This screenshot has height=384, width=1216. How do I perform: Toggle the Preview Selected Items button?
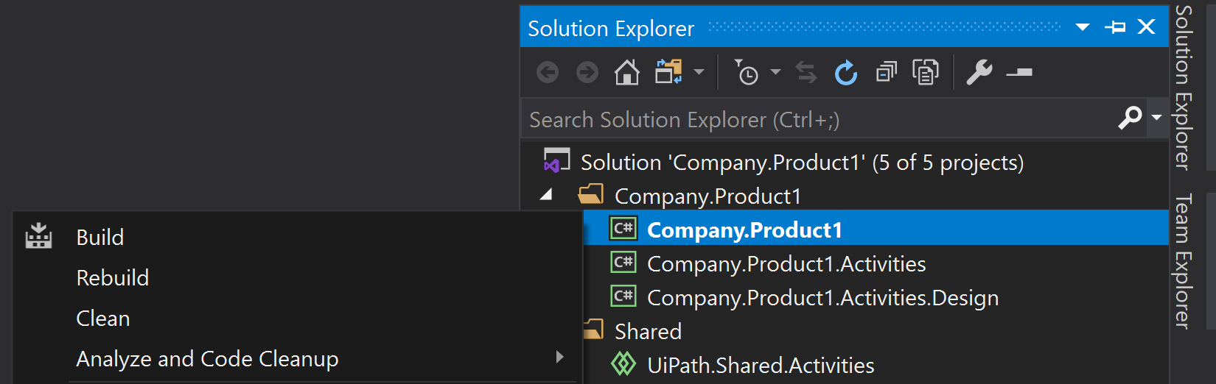1019,73
